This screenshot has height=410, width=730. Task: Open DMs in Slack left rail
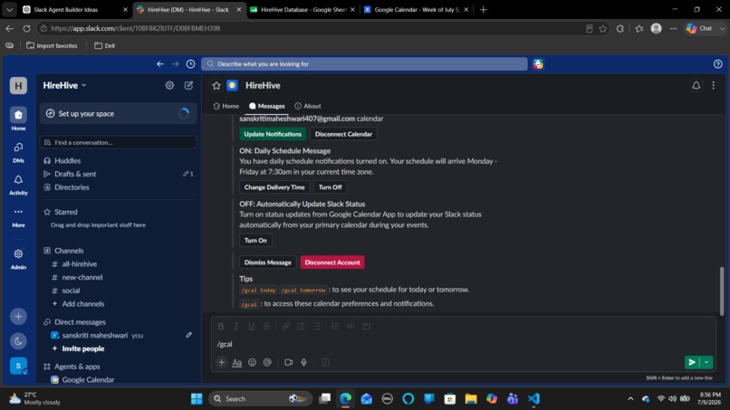(x=18, y=152)
